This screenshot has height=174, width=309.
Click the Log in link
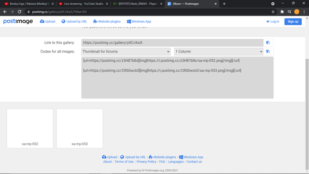pyautogui.click(x=273, y=22)
